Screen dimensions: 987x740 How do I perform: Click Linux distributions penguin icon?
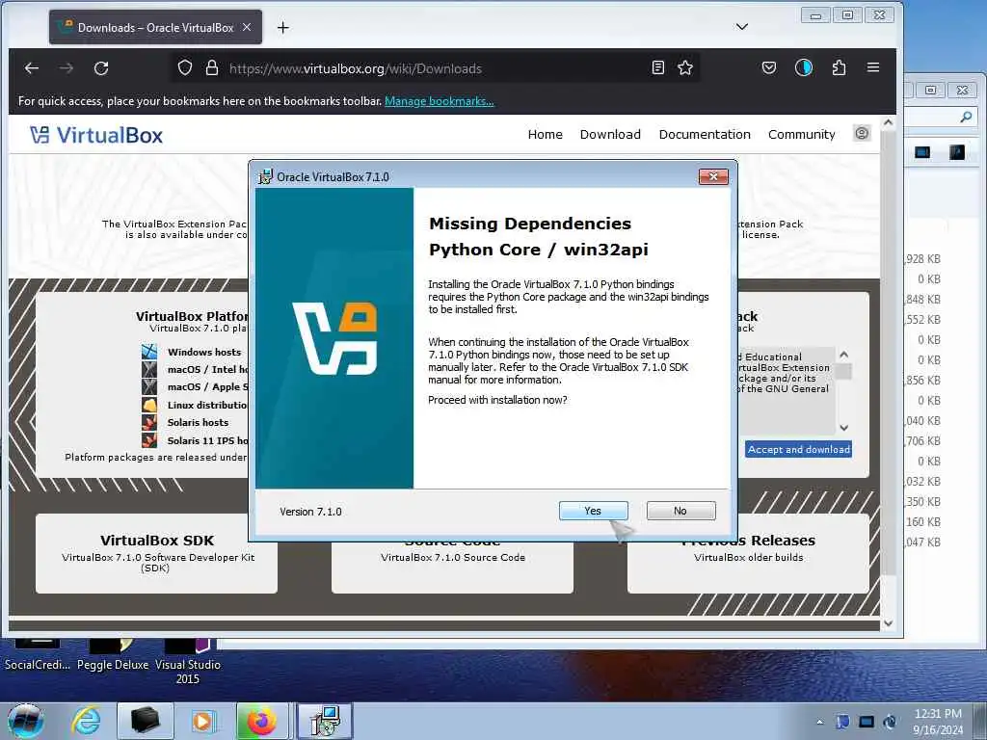[149, 405]
